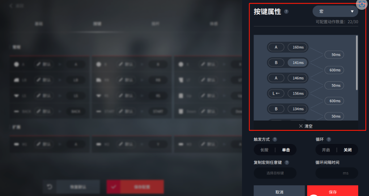Select 单击 trigger mode
Image resolution: width=369 pixels, height=196 pixels.
point(286,150)
